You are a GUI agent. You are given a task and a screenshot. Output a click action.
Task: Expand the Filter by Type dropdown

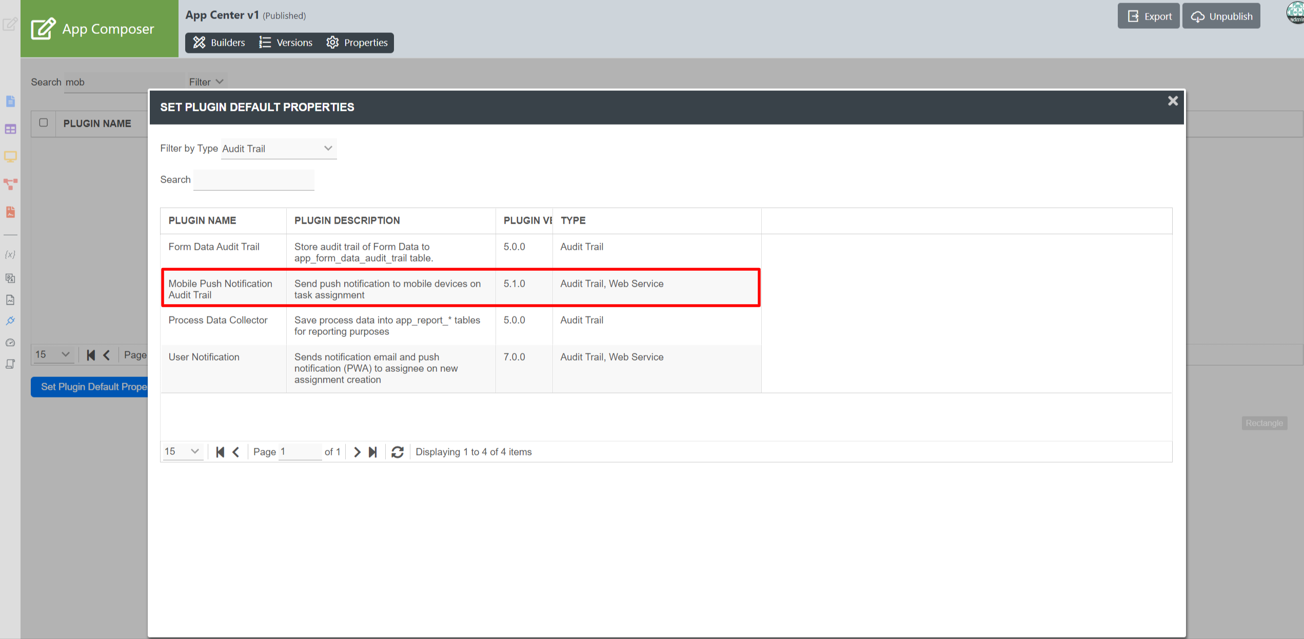(x=279, y=149)
